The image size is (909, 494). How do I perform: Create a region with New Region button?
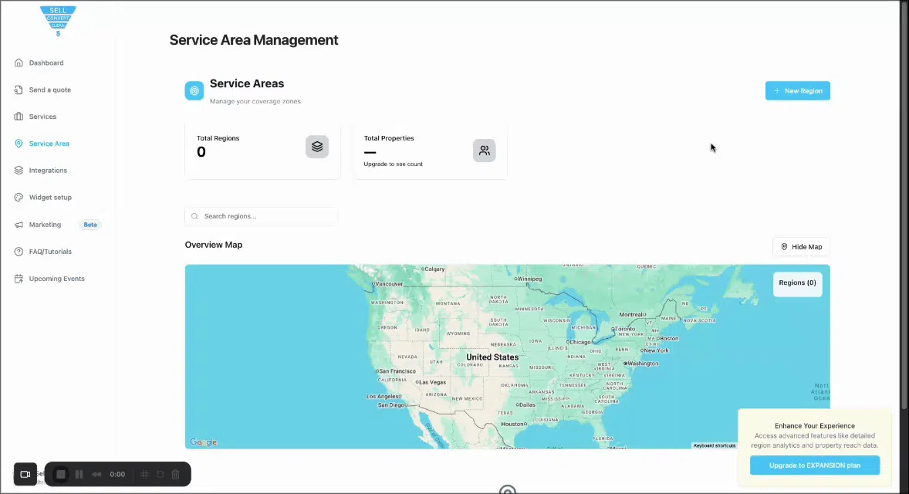798,90
